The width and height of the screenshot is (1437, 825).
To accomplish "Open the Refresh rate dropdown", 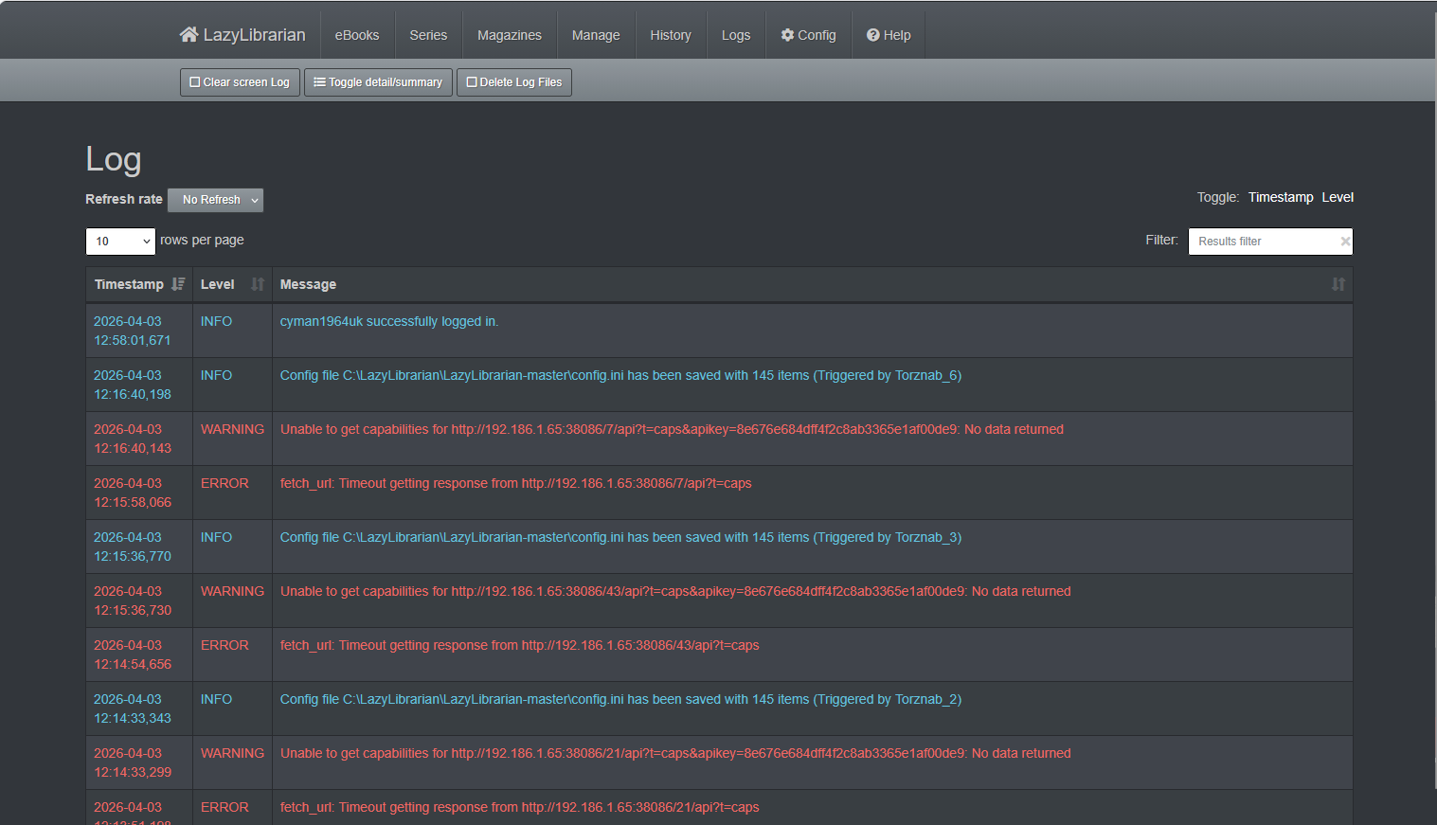I will tap(216, 200).
